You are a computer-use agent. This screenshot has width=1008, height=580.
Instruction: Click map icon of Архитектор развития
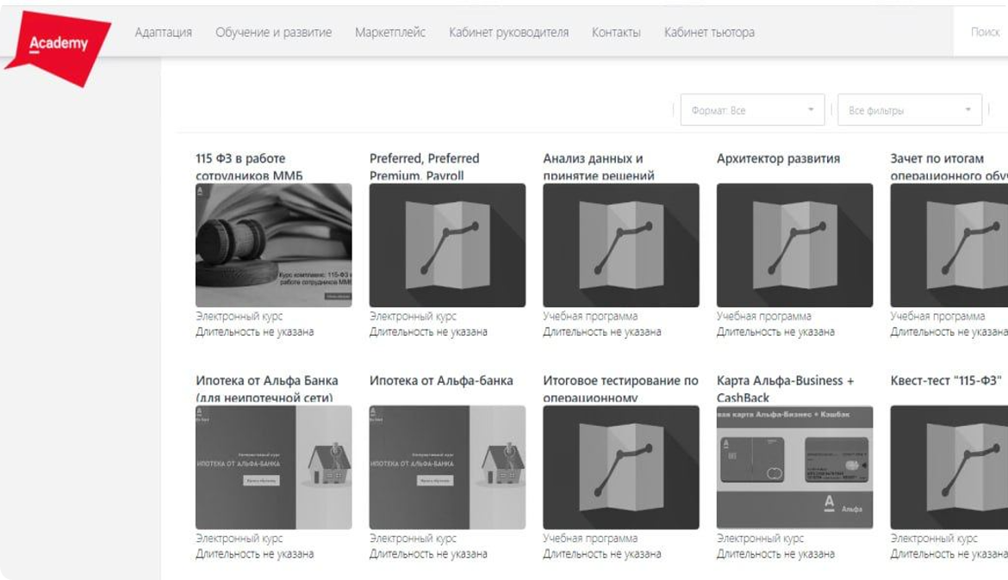point(794,245)
